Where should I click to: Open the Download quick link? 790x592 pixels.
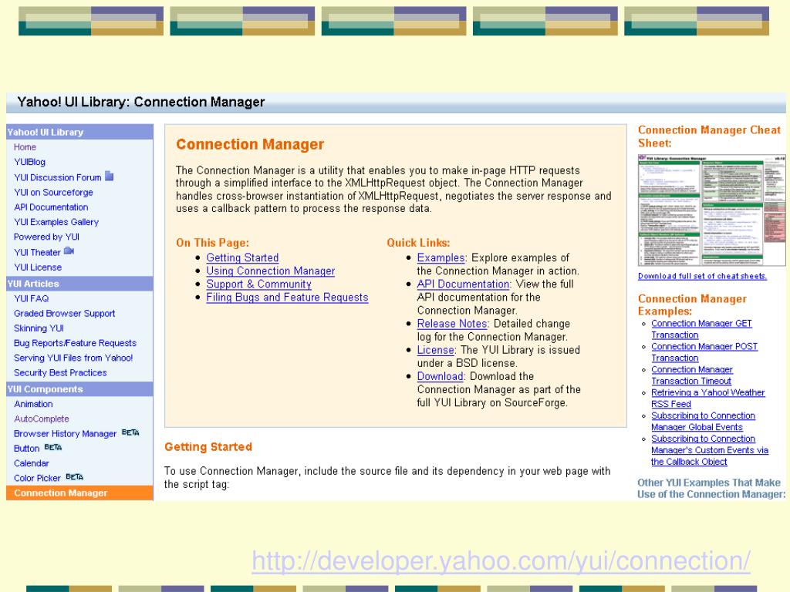(440, 376)
